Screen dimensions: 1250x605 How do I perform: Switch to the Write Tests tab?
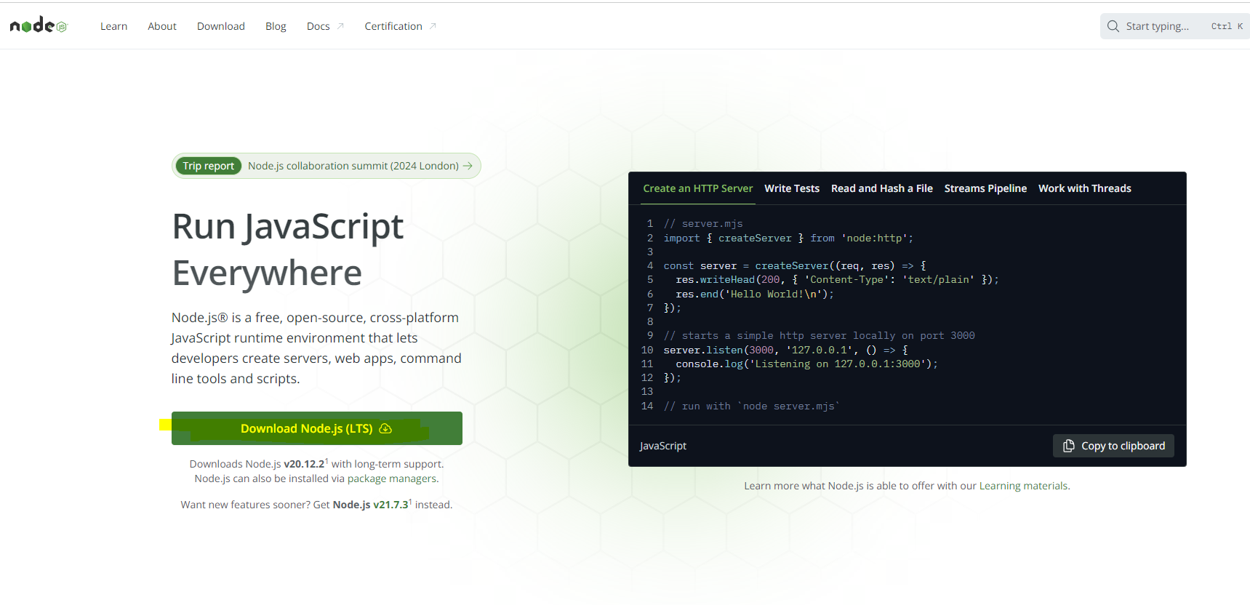(792, 188)
